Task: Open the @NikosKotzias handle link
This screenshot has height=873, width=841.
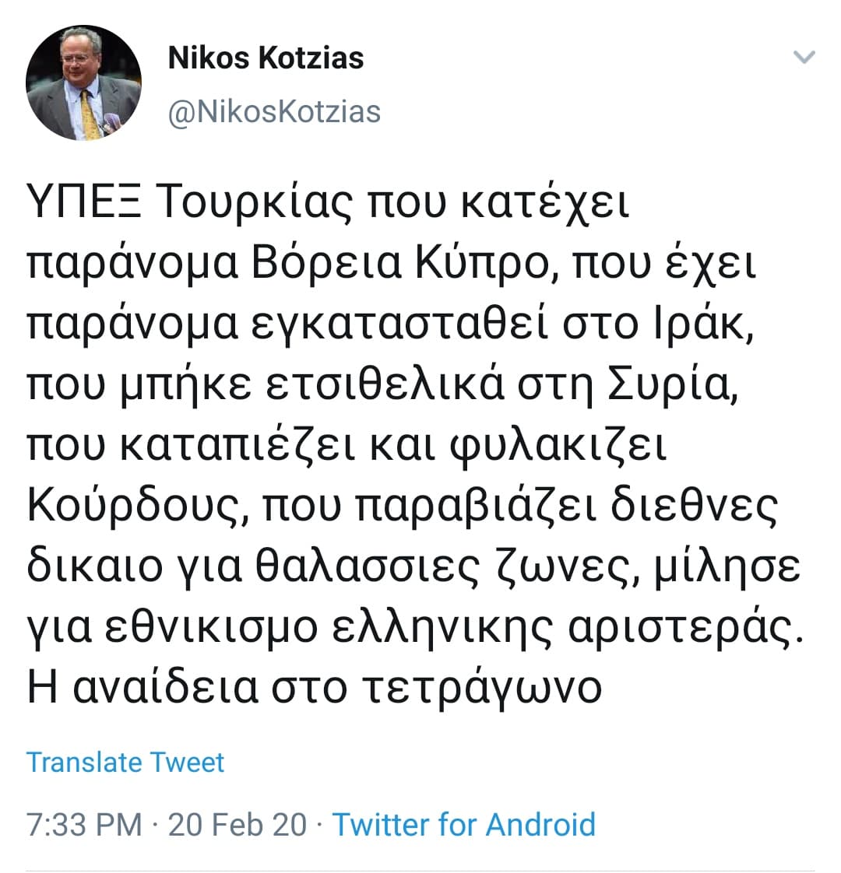Action: coord(274,111)
